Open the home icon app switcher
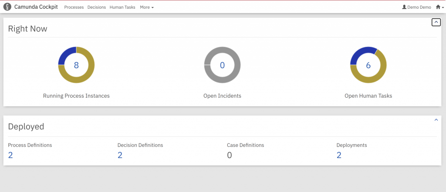 [x=440, y=7]
